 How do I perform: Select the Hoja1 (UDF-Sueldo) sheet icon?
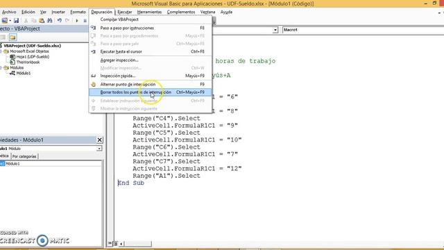[x=12, y=57]
